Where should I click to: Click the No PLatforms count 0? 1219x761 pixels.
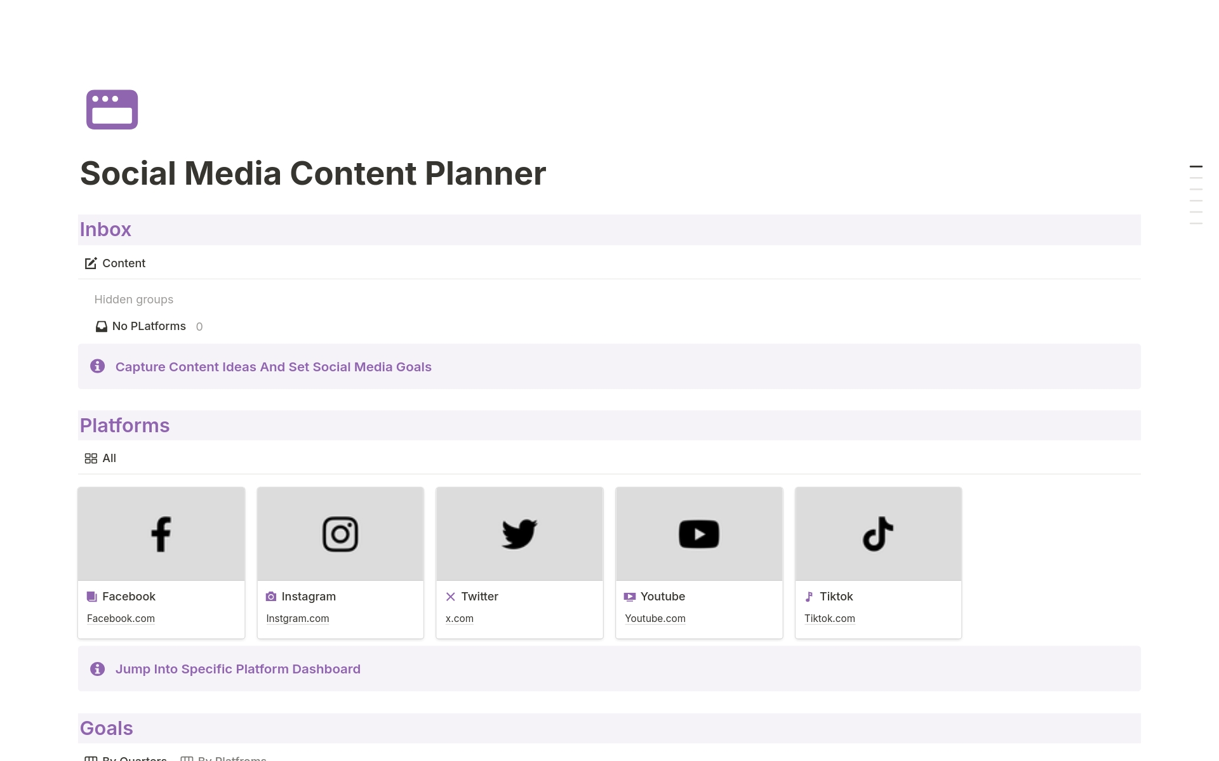(x=199, y=327)
